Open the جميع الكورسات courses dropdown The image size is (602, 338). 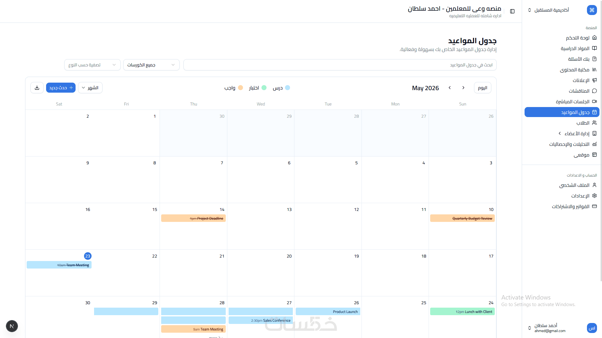(151, 65)
